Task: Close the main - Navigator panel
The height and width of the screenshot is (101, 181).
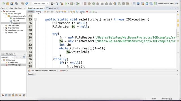Action: (15, 54)
